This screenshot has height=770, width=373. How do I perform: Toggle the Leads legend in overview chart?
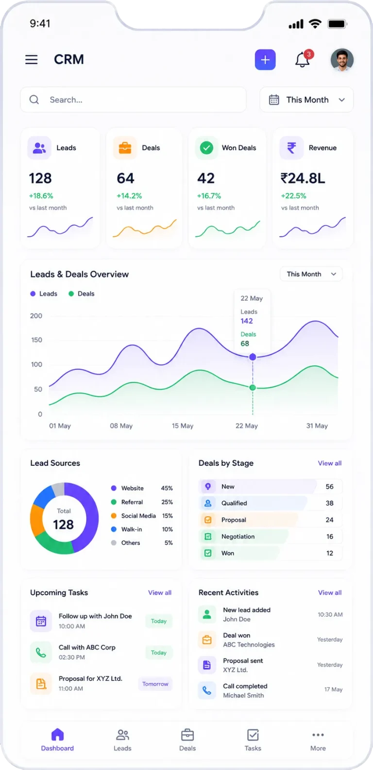44,294
